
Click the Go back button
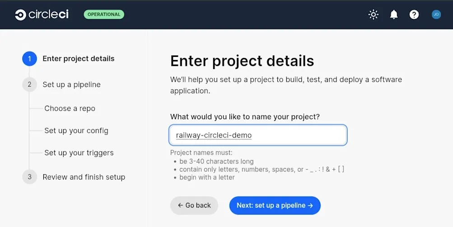[x=194, y=205]
